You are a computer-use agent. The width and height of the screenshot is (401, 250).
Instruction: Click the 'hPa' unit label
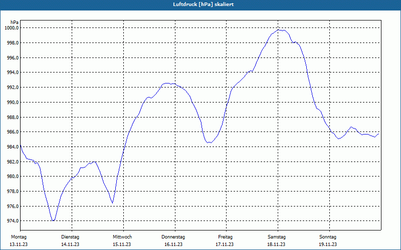pos(15,22)
